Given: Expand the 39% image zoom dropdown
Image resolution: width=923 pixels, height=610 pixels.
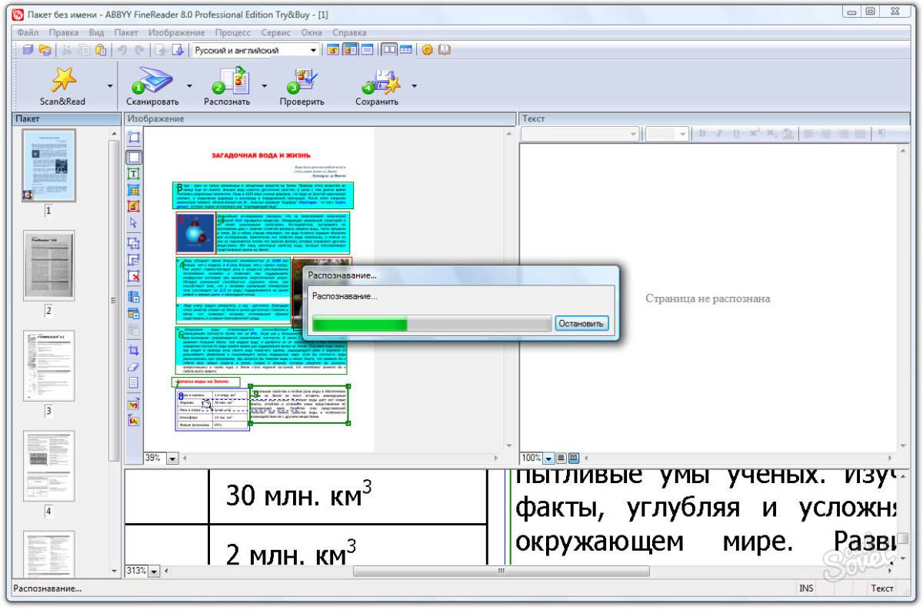Looking at the screenshot, I should pyautogui.click(x=172, y=458).
